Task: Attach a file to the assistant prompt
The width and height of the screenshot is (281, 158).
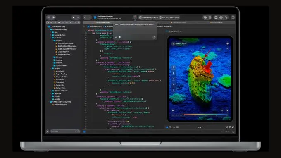Action: tap(116, 37)
